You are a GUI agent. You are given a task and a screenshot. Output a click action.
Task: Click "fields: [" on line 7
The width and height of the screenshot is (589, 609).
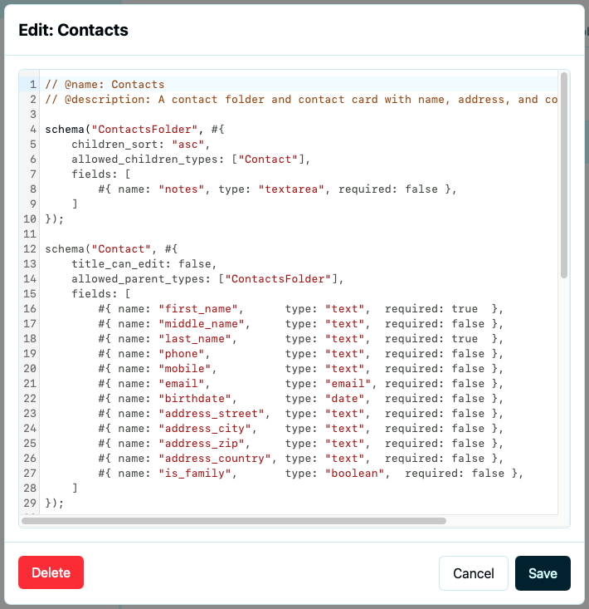tap(101, 174)
